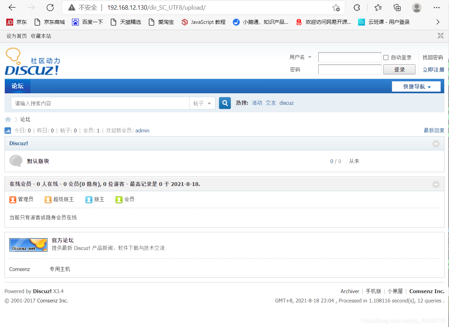Viewport: 449px width, 327px height.
Task: Enable the 自动登录 checkbox
Action: tap(386, 58)
